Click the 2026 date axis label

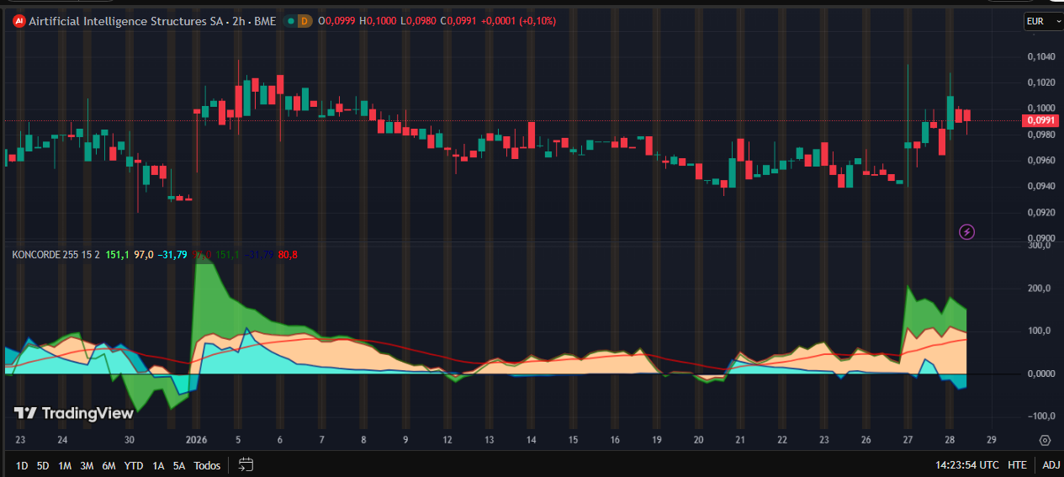tap(196, 440)
